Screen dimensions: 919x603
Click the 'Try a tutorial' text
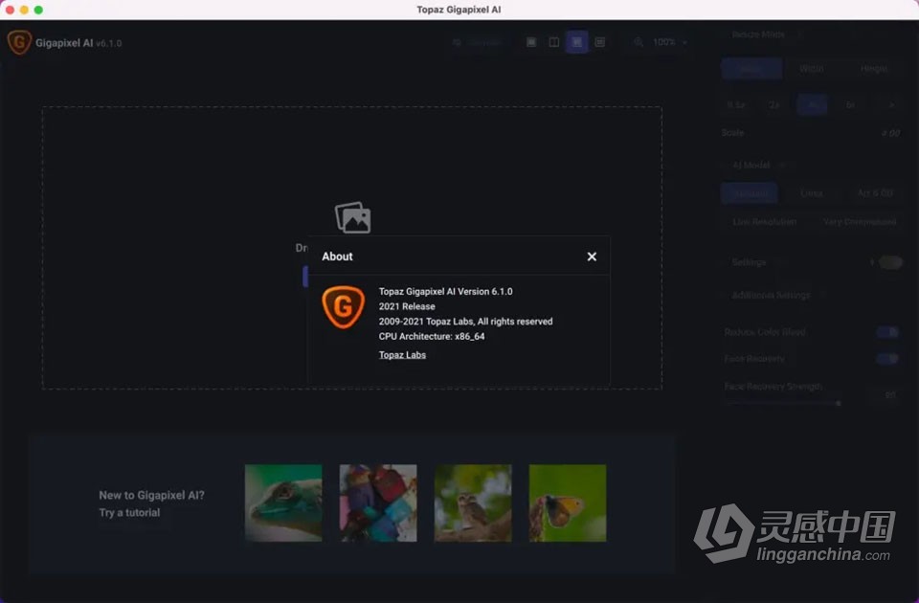click(x=129, y=512)
